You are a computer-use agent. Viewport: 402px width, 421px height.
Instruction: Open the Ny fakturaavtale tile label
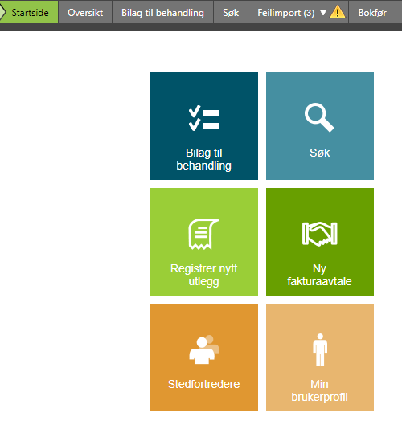point(319,275)
